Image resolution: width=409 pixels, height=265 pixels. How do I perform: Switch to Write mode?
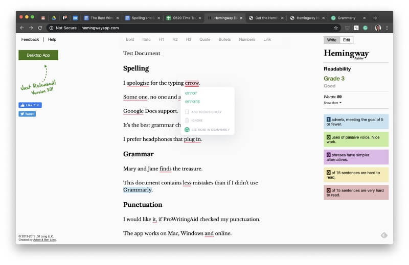point(331,40)
